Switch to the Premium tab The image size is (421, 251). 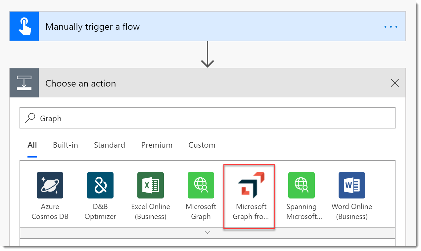(157, 145)
